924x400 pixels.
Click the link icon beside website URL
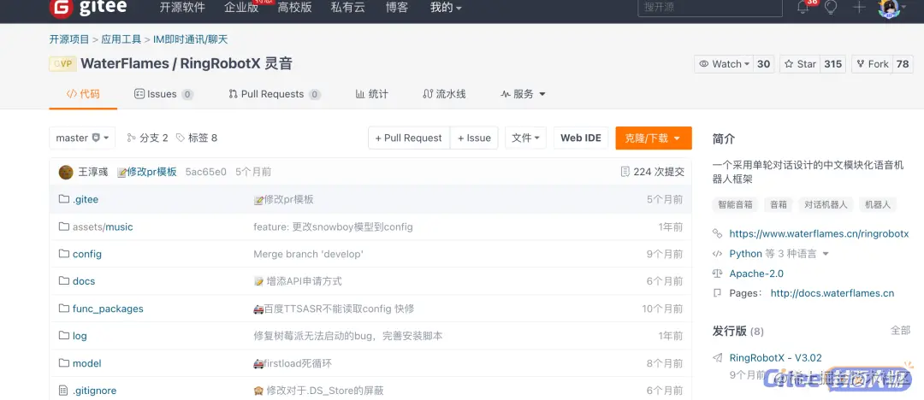pos(717,233)
